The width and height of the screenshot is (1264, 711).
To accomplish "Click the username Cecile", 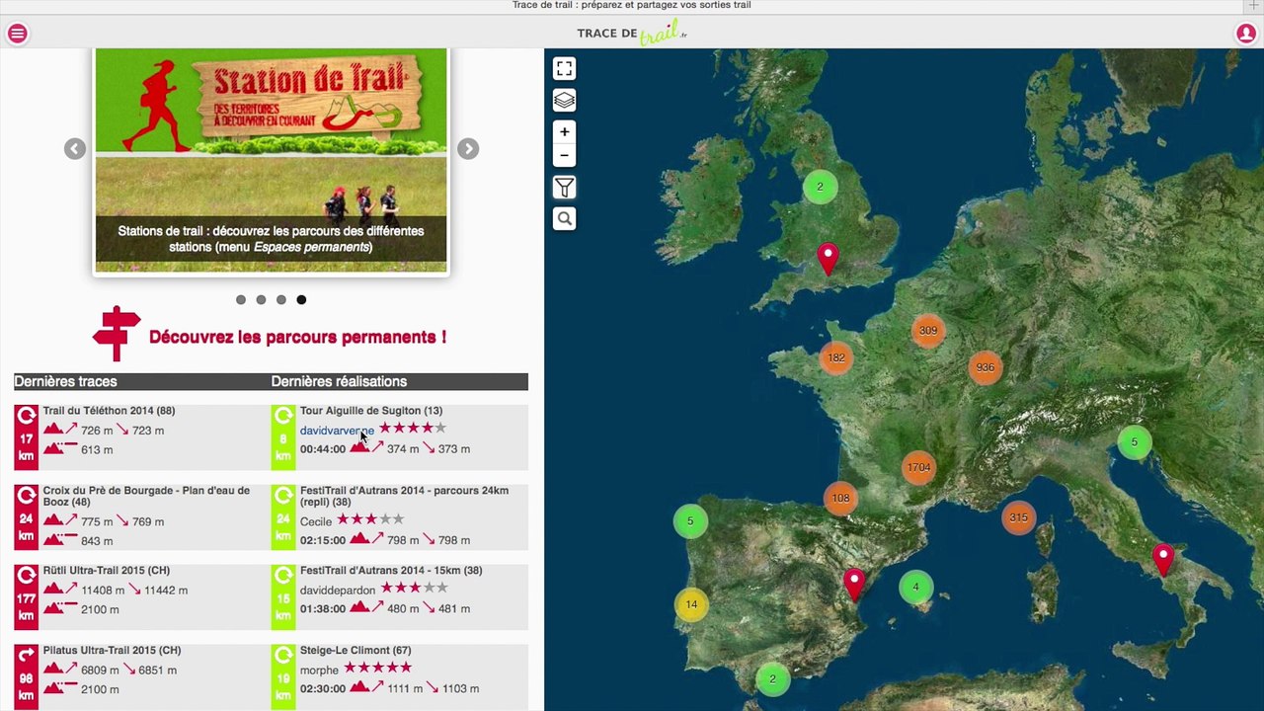I will pos(316,521).
